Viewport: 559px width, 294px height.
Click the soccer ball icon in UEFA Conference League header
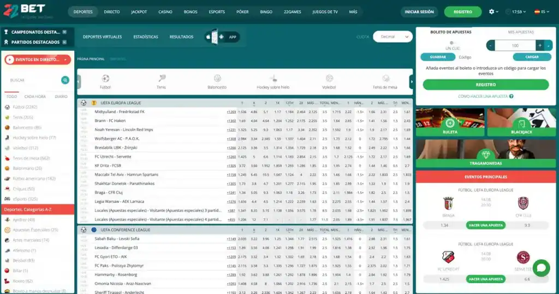pyautogui.click(x=84, y=230)
